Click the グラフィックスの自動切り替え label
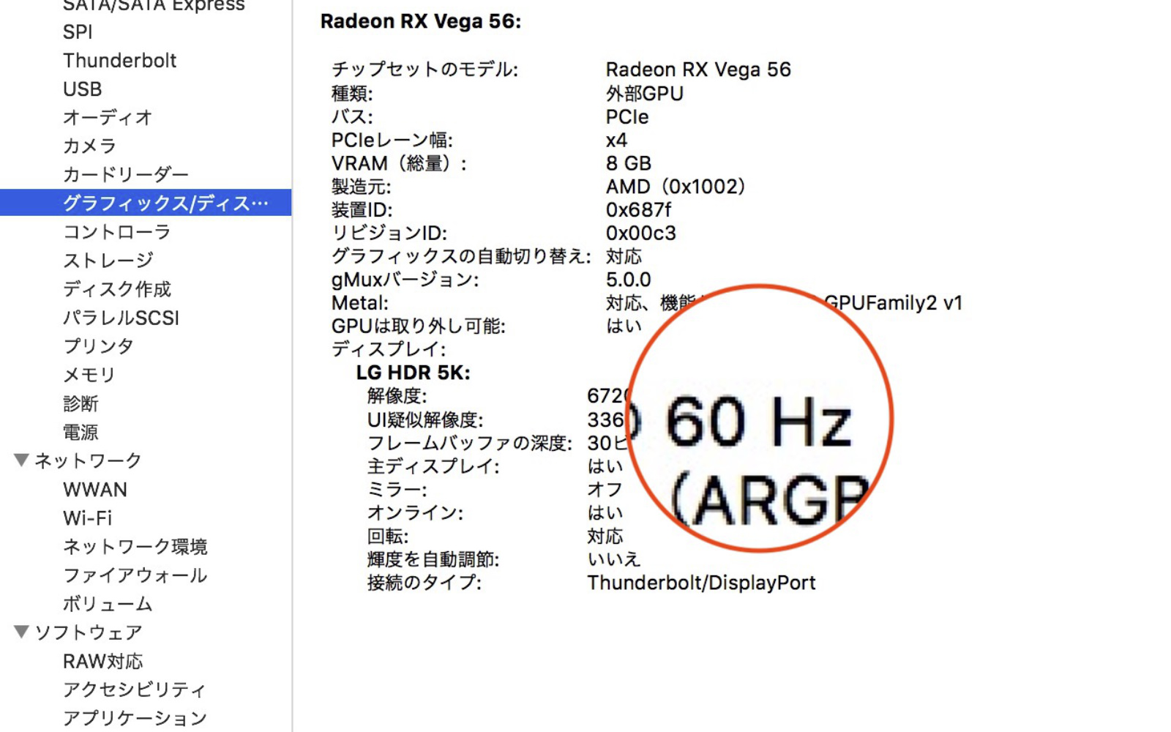This screenshot has height=732, width=1171. 461,256
